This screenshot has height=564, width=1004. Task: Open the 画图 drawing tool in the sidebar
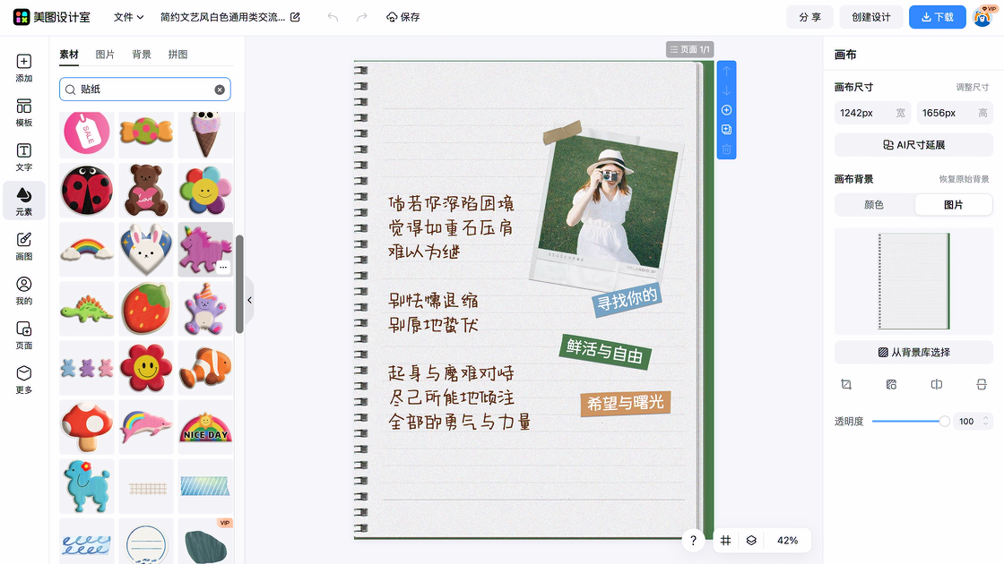click(x=24, y=244)
